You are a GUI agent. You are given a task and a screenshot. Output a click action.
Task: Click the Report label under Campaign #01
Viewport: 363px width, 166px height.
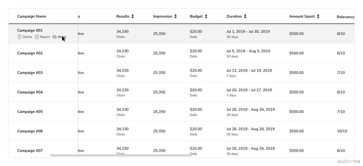coord(45,37)
